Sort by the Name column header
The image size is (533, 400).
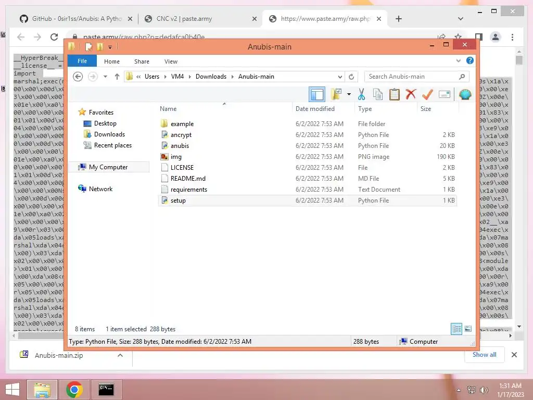coord(168,109)
